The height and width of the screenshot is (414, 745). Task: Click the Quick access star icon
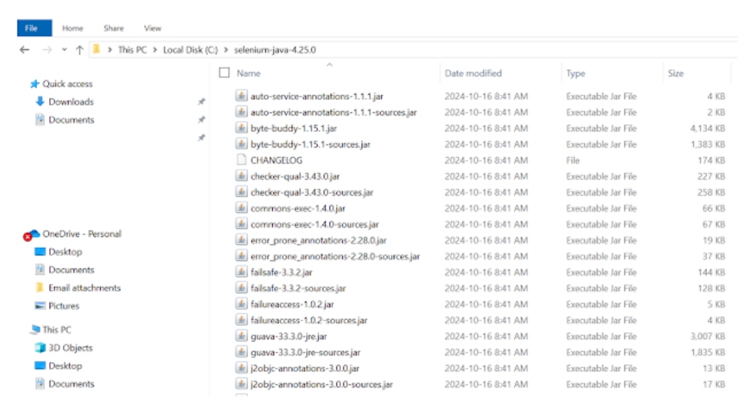point(34,84)
